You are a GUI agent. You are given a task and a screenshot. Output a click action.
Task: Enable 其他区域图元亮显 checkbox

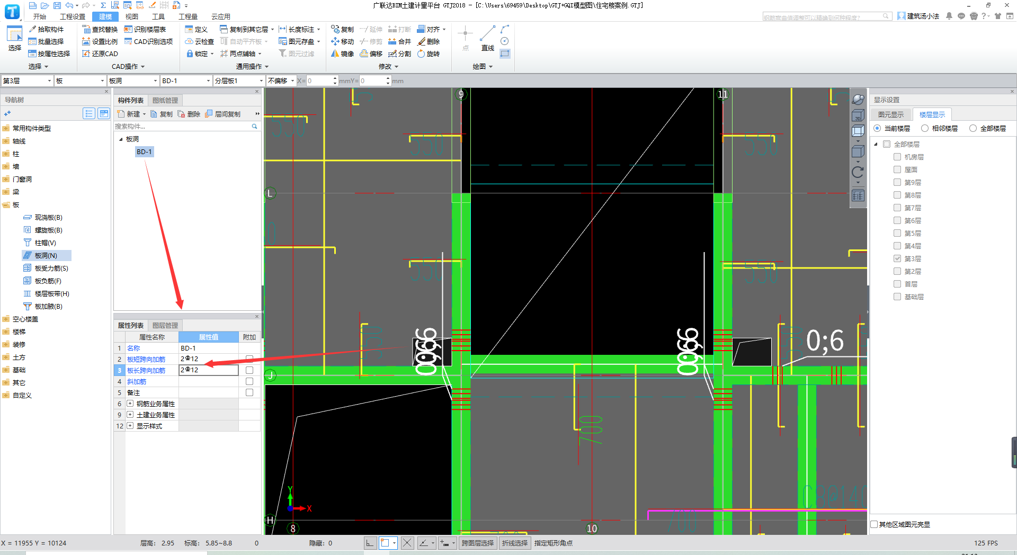[x=875, y=524]
